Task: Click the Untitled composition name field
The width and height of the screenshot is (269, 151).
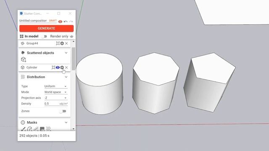Action: point(33,21)
